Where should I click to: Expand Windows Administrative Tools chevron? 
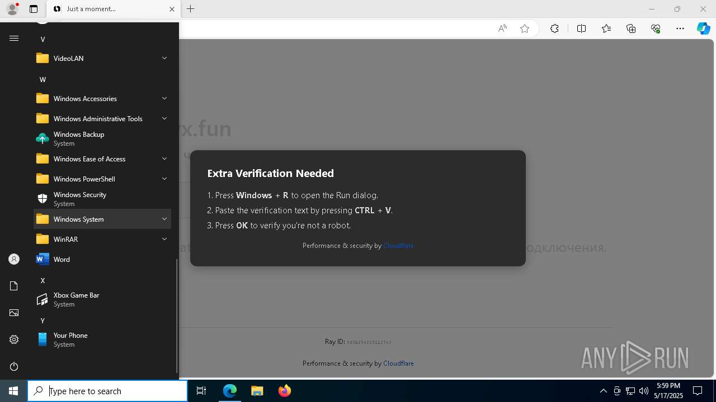pos(164,118)
